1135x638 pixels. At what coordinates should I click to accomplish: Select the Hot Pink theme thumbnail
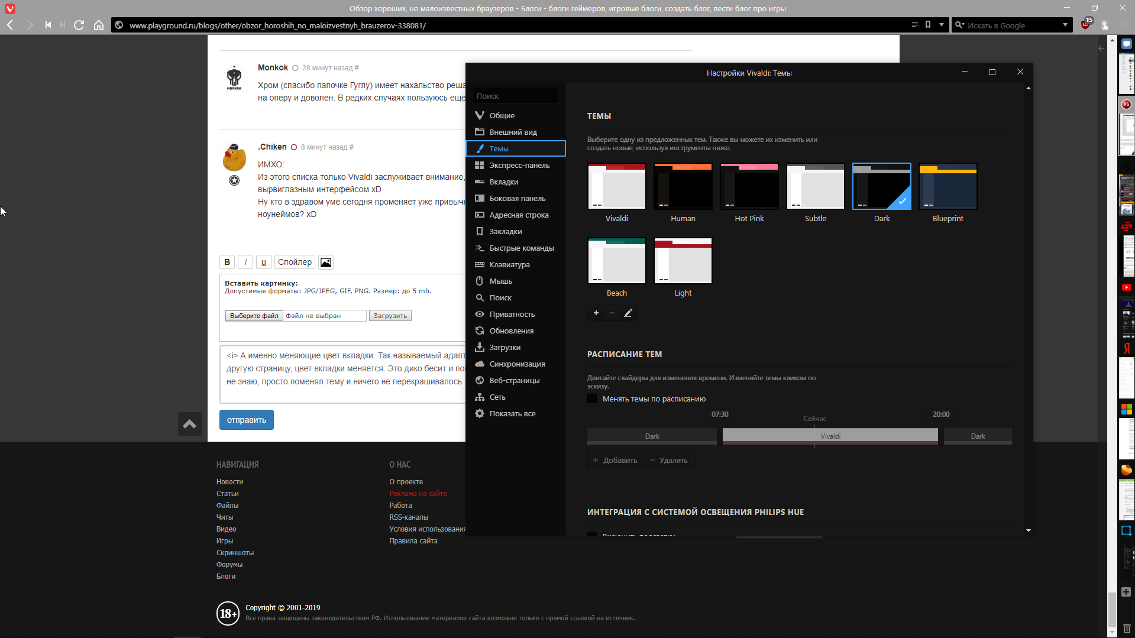tap(749, 186)
